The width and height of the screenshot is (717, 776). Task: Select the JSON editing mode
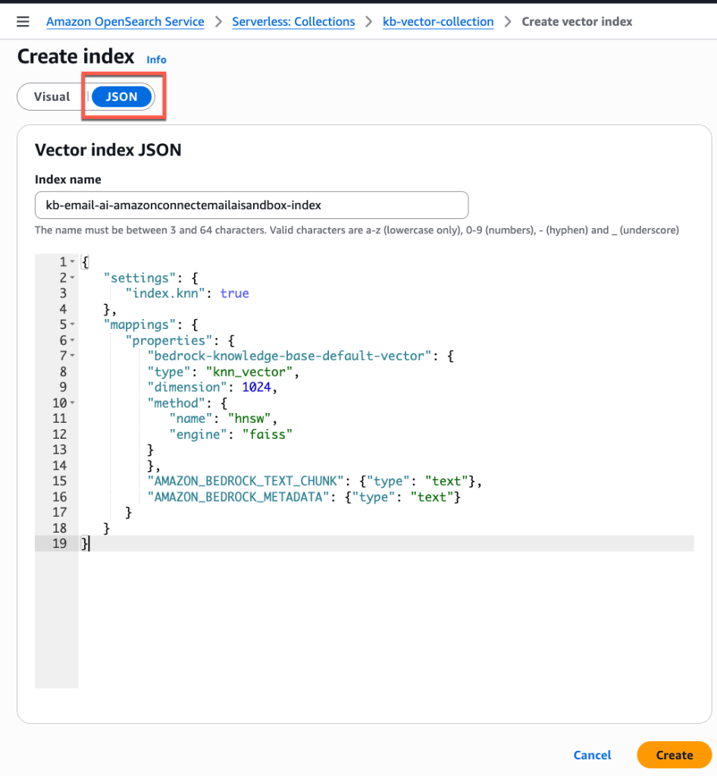pyautogui.click(x=121, y=96)
